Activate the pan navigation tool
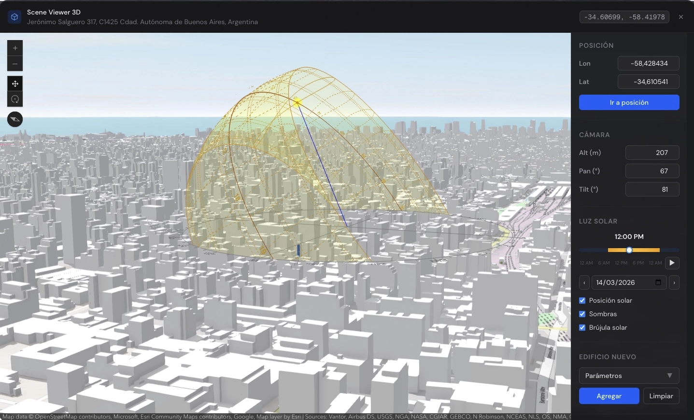This screenshot has width=694, height=420. [15, 84]
